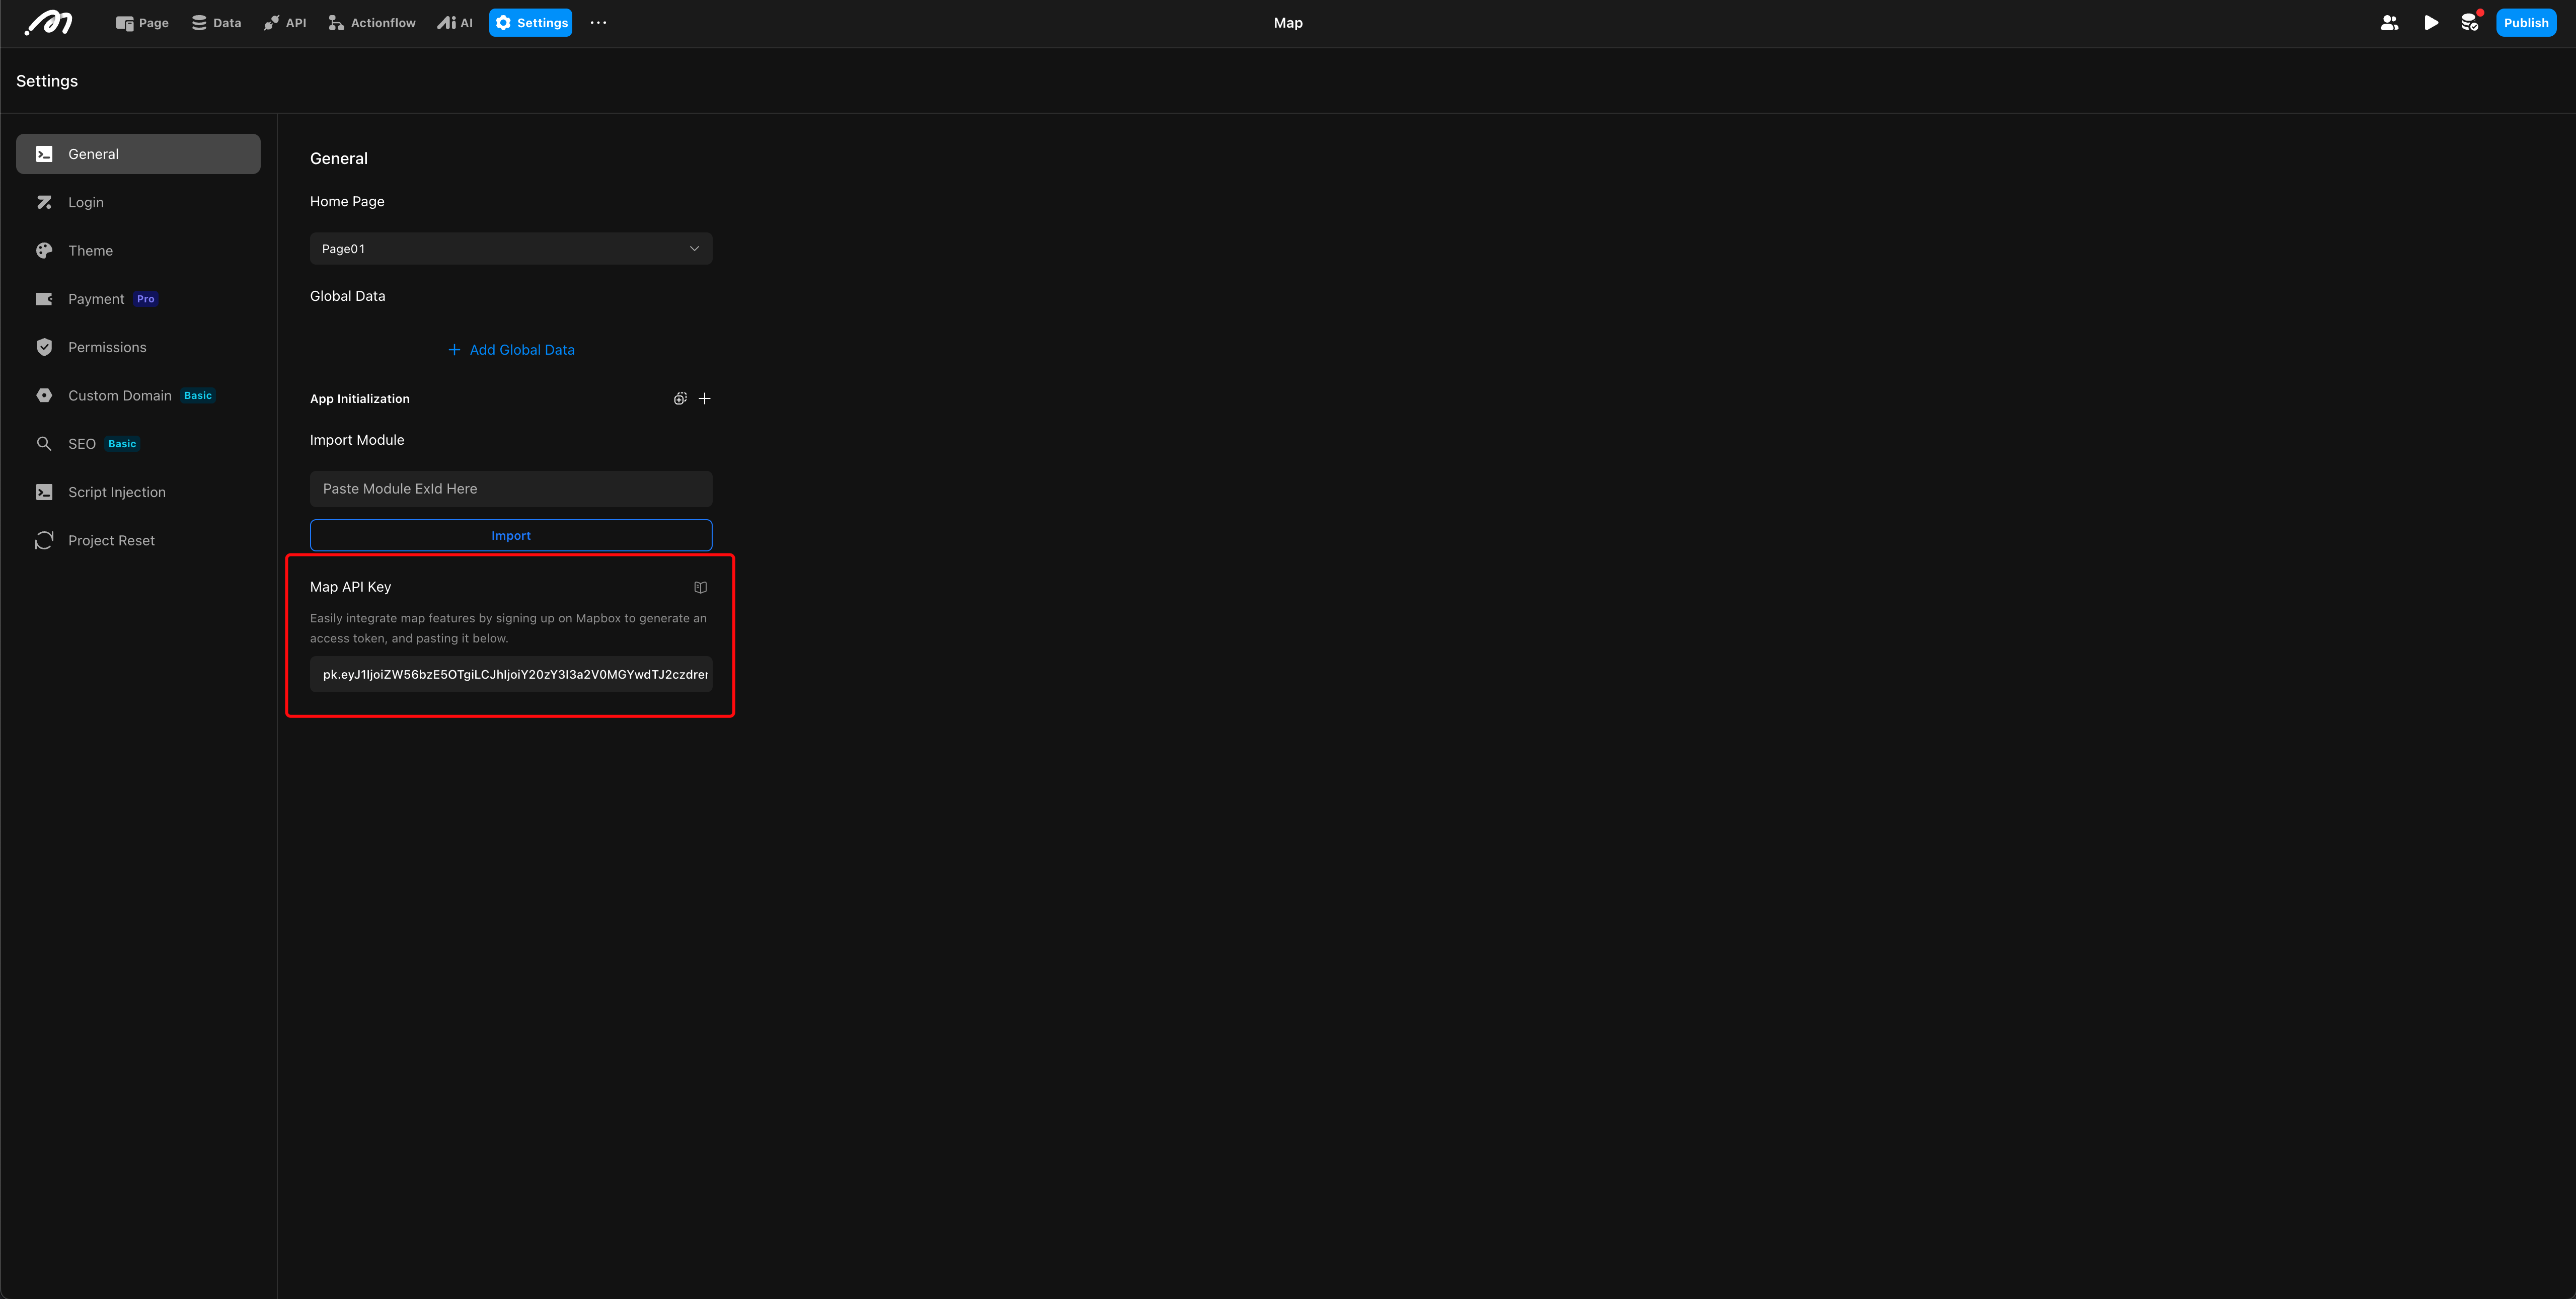Open the Theme settings section

tap(138, 251)
